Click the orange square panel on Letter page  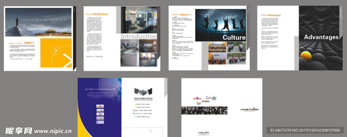click(x=56, y=53)
